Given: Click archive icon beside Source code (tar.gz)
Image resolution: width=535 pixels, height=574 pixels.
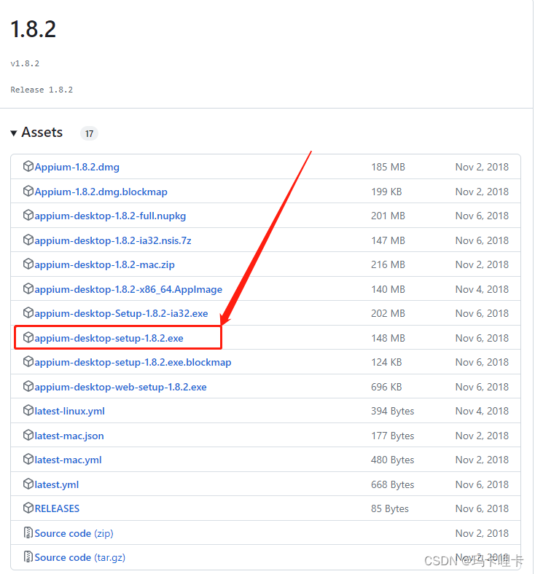Looking at the screenshot, I should point(28,557).
